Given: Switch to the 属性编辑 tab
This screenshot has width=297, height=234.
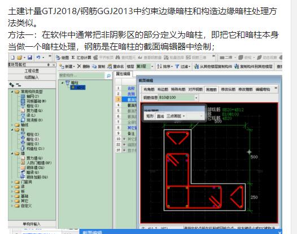Looking at the screenshot, I should (123, 74).
